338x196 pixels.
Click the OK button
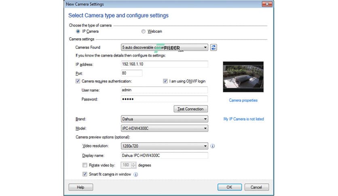coord(230,187)
